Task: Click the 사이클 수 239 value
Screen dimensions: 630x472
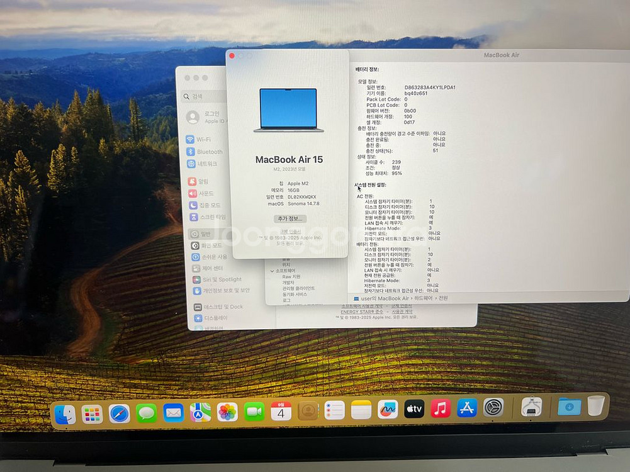Action: click(396, 162)
